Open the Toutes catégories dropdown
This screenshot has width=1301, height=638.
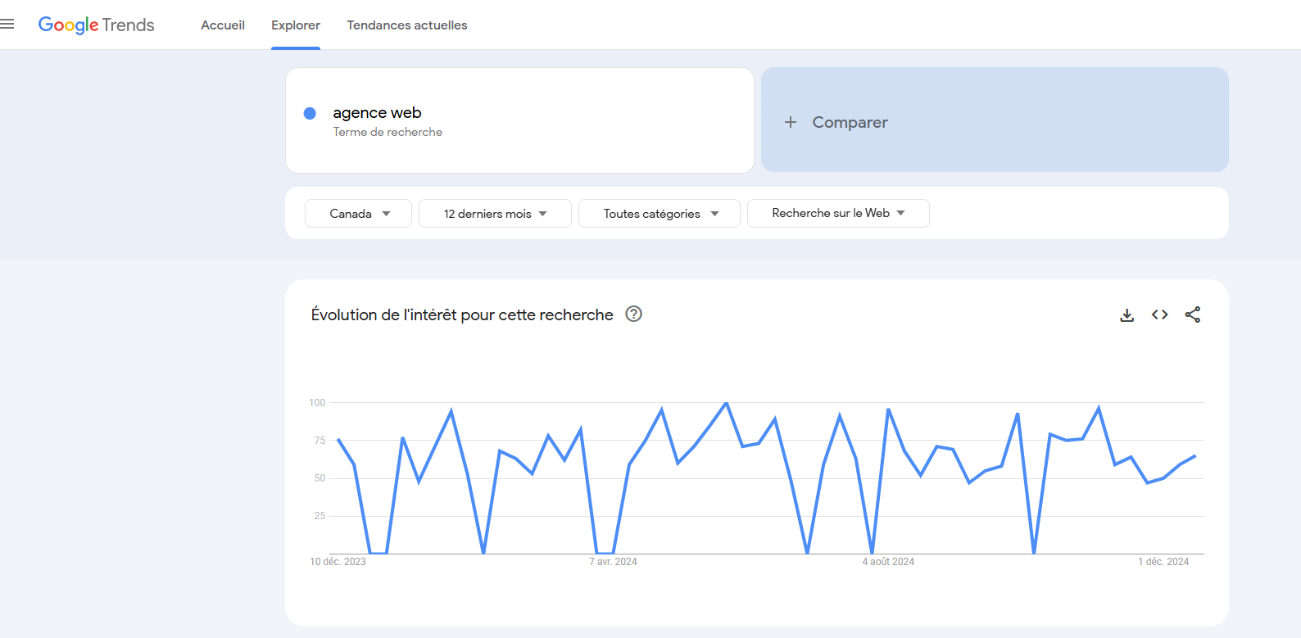point(660,214)
